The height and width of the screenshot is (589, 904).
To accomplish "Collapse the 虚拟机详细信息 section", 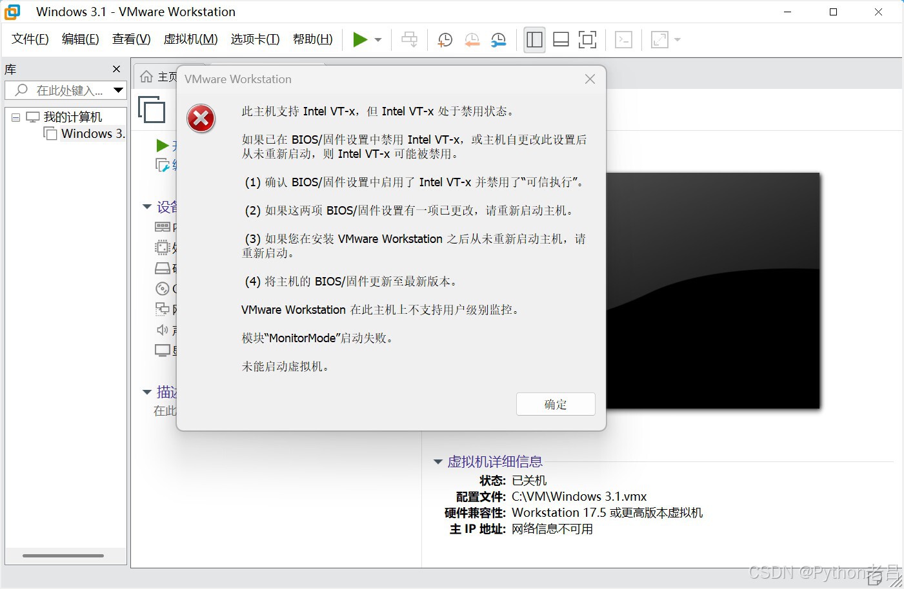I will click(438, 461).
